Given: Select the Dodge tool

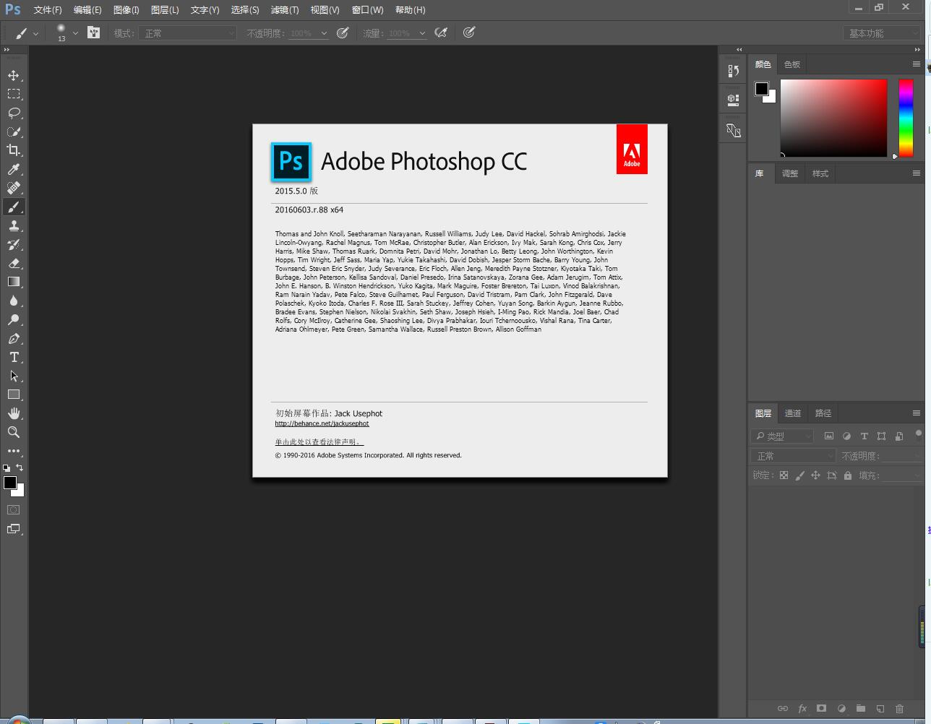Looking at the screenshot, I should (14, 319).
